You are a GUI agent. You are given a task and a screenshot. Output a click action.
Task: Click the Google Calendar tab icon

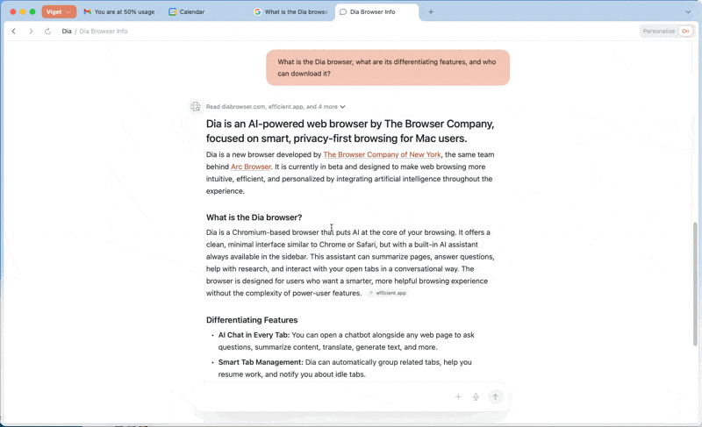tap(172, 12)
